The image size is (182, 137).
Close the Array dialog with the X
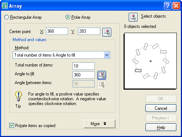176,6
